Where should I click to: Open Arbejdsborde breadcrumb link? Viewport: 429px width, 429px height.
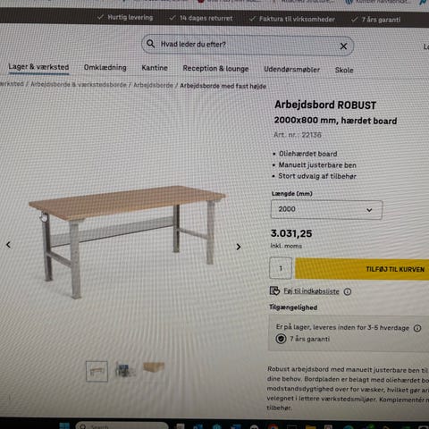[x=153, y=85]
